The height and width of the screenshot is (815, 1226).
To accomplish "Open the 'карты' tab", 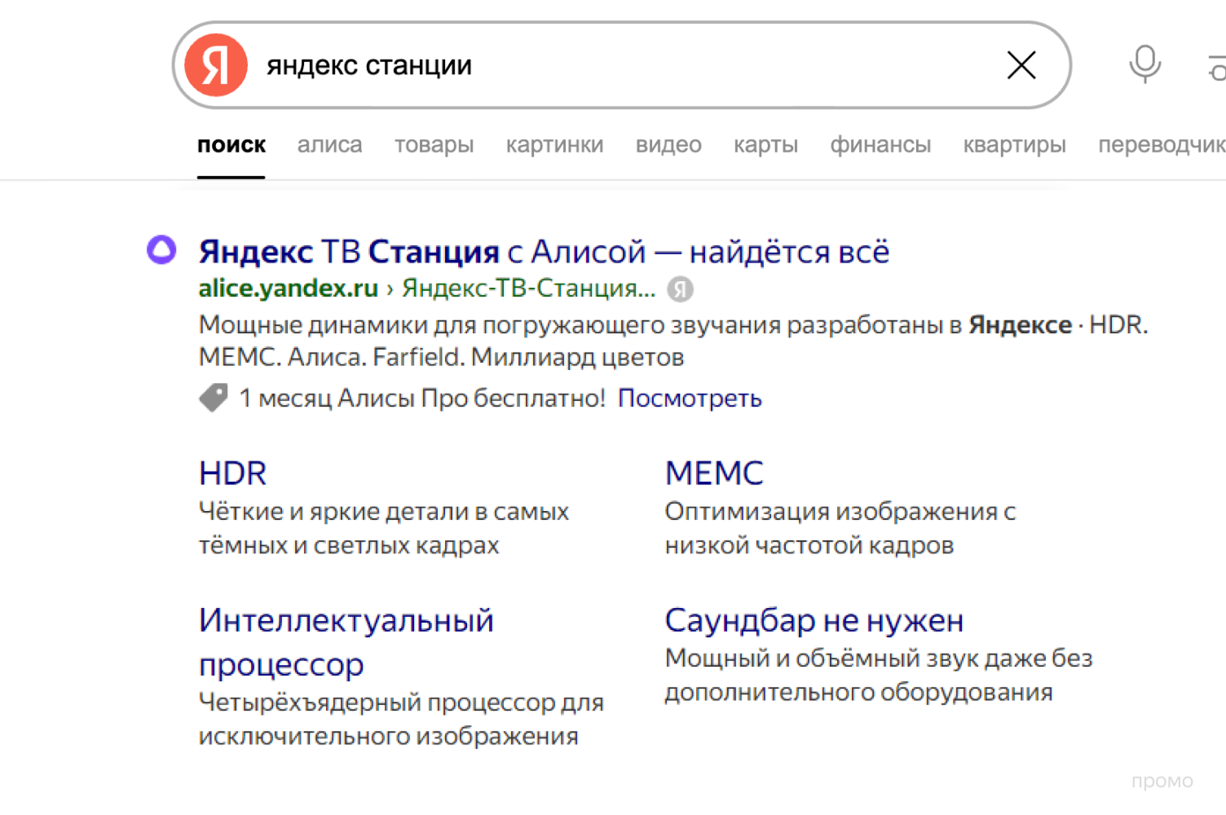I will point(765,145).
